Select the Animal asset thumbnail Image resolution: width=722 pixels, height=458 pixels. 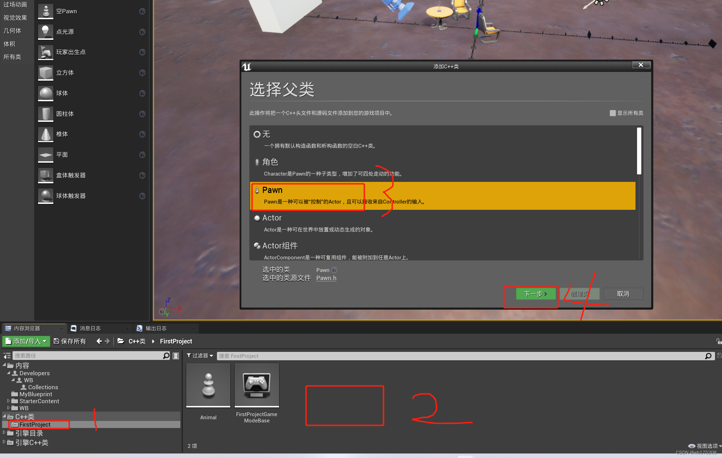(208, 385)
